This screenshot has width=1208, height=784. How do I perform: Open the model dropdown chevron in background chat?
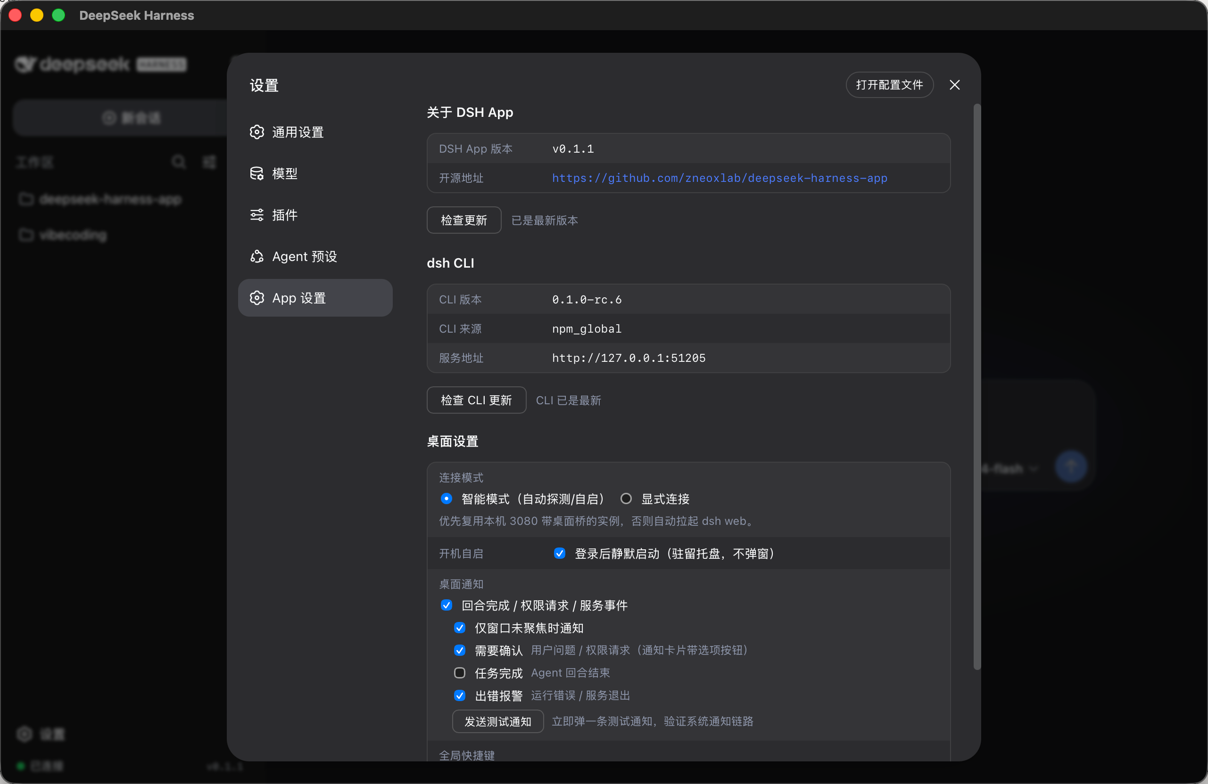coord(1034,469)
